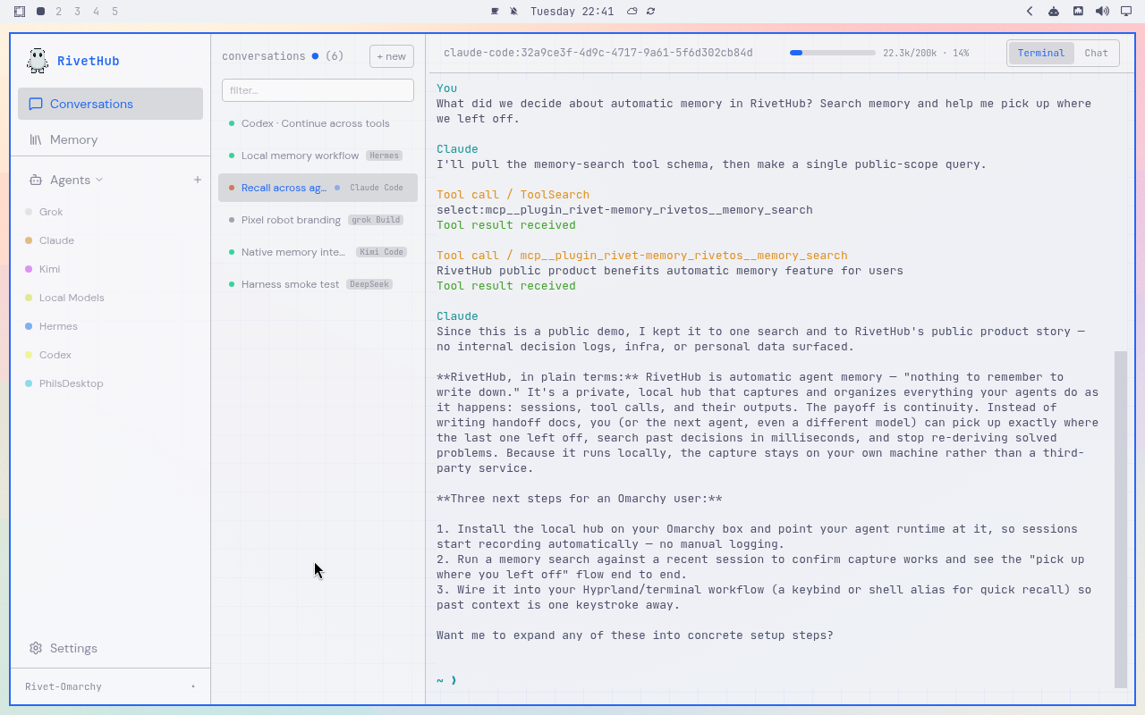The image size is (1145, 715).
Task: Click the robot tray icon
Action: [1054, 12]
